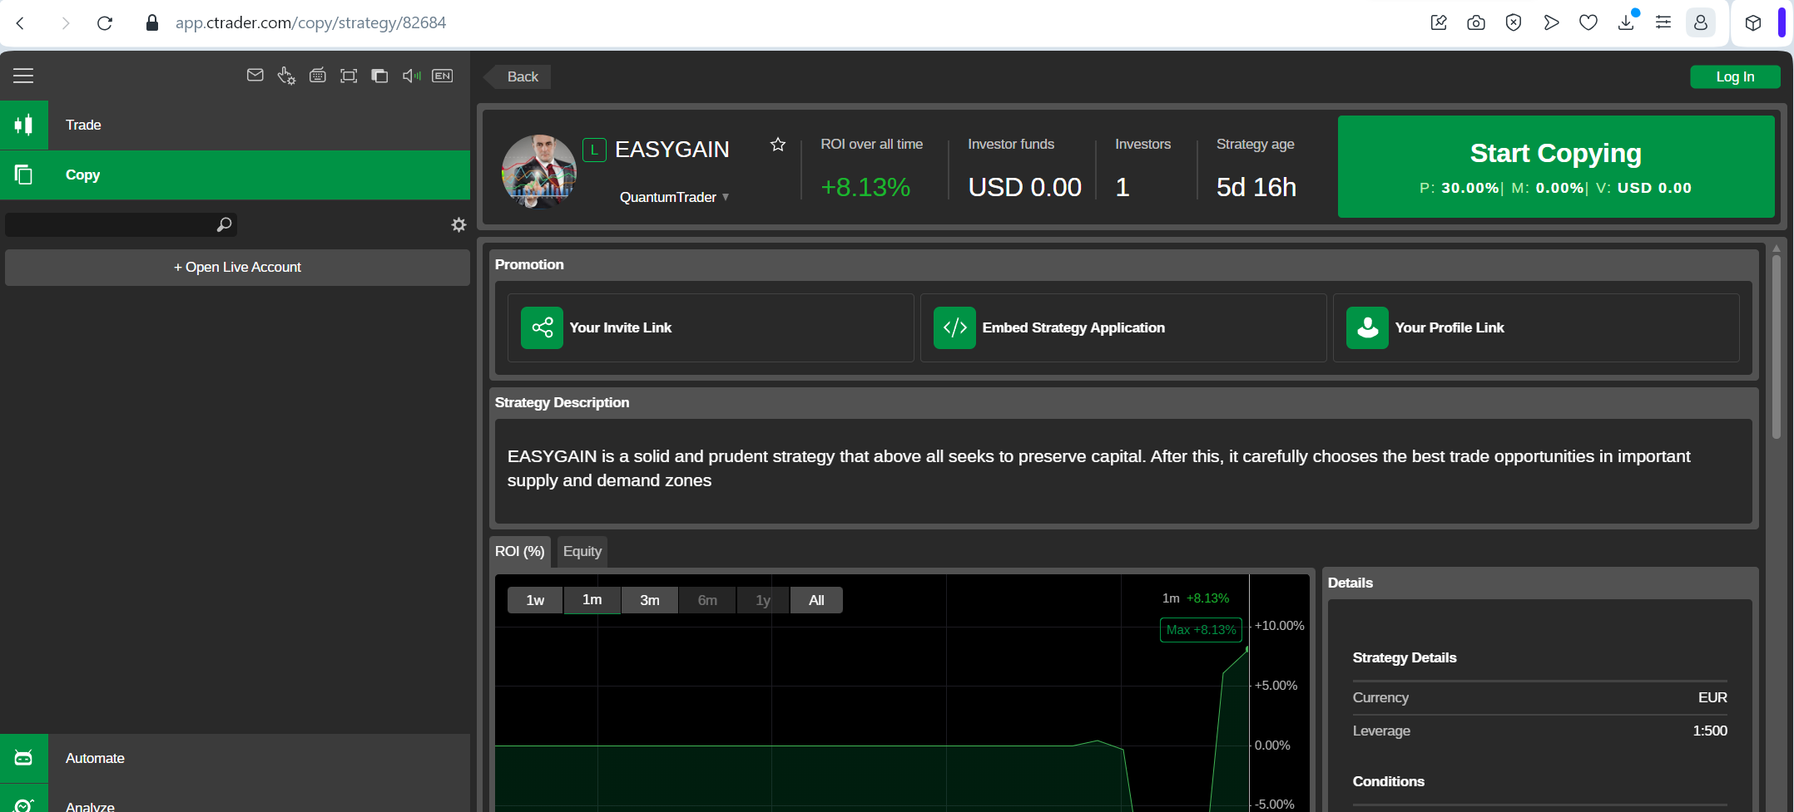1794x812 pixels.
Task: Toggle fullscreen mode icon
Action: coord(349,76)
